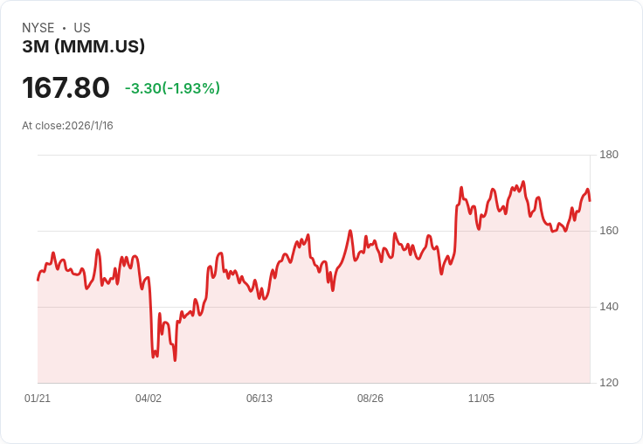Click the 160 y-axis label
This screenshot has width=643, height=444.
pyautogui.click(x=609, y=231)
